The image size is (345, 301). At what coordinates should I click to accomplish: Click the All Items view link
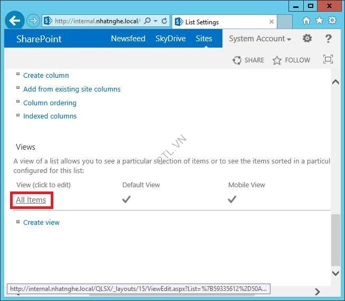pos(31,200)
